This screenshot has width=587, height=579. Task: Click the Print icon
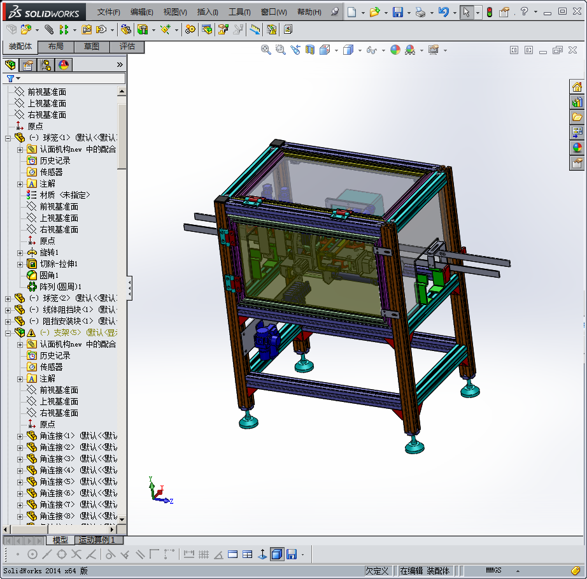pos(420,12)
